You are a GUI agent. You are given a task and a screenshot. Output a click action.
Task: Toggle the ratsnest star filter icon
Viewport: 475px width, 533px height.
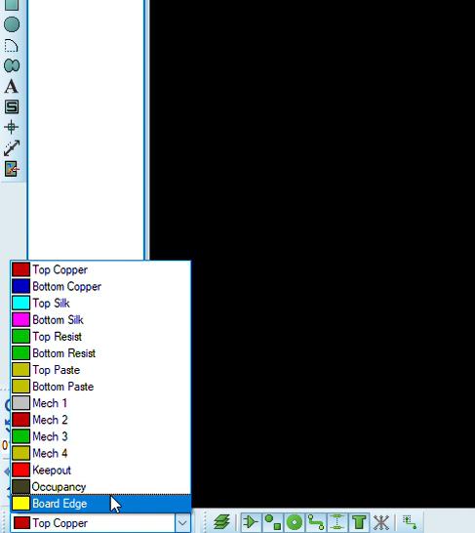pos(381,522)
